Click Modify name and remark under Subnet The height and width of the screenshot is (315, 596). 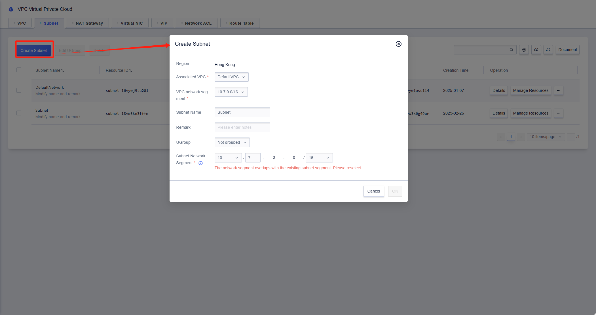coord(58,117)
